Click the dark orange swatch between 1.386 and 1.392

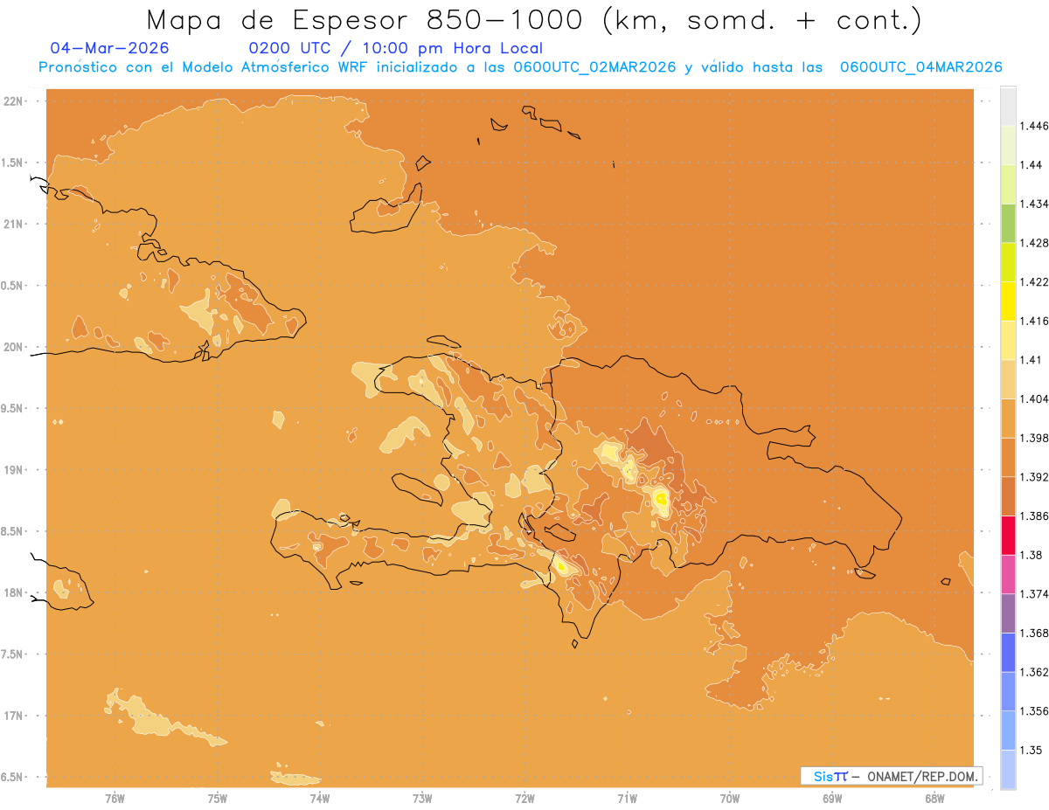pos(1008,496)
